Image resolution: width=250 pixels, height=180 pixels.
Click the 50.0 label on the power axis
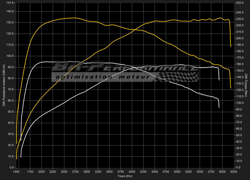pos(11,111)
